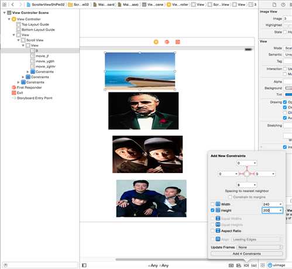
Task: Go forward with the navigation arrow
Action: point(20,4)
